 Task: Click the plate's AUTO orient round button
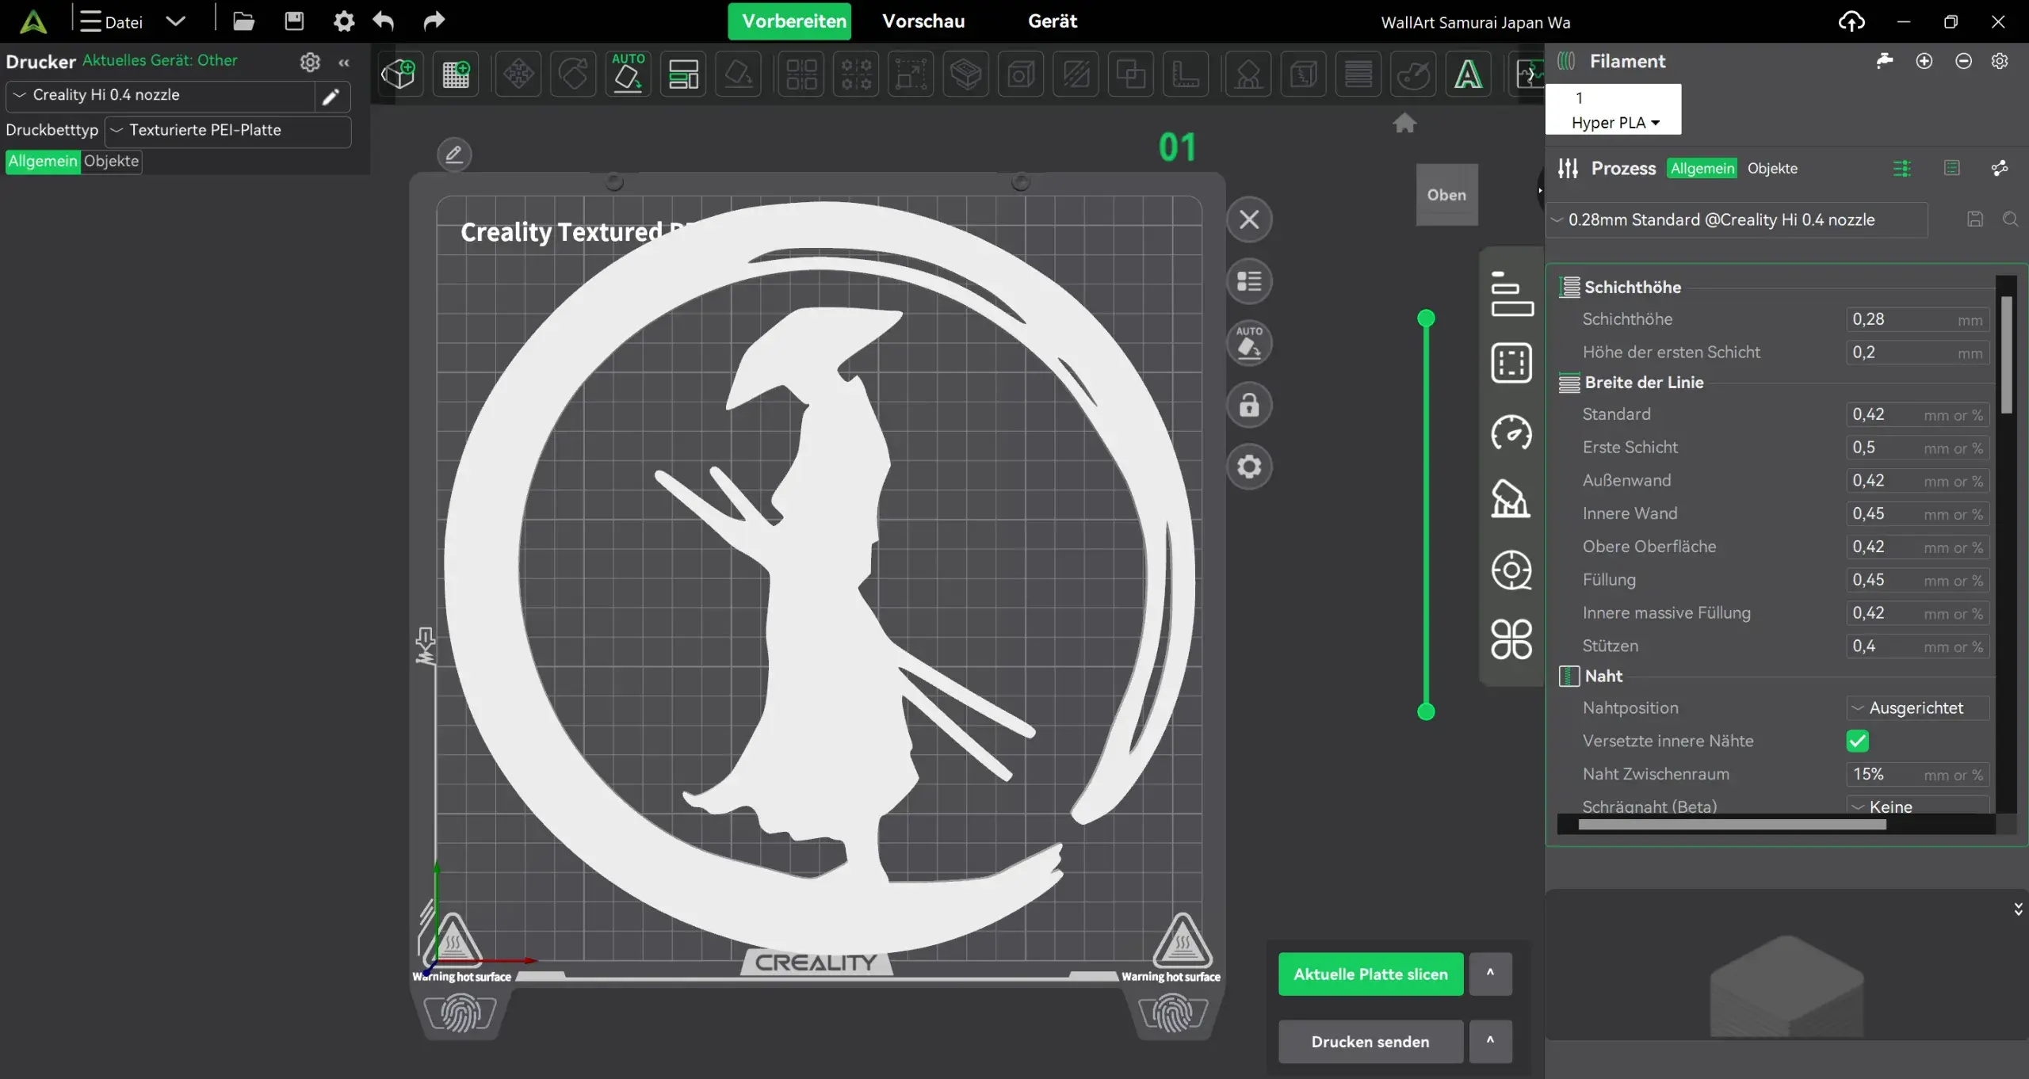click(1249, 343)
